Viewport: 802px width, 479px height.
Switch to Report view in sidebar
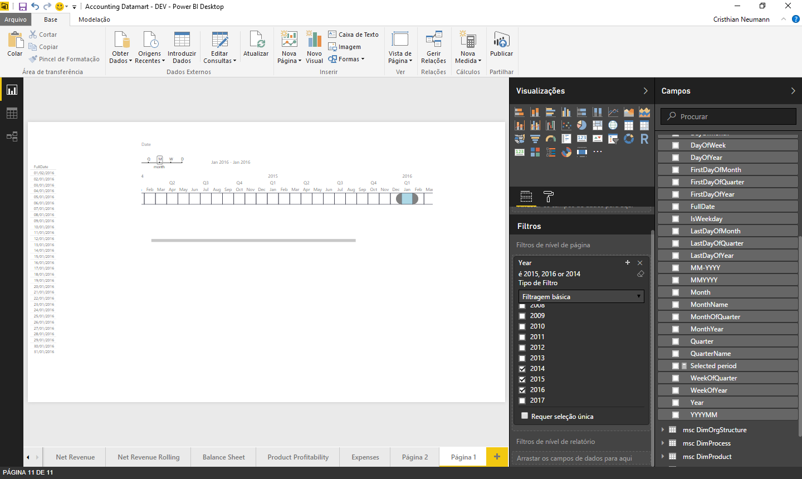[x=12, y=90]
